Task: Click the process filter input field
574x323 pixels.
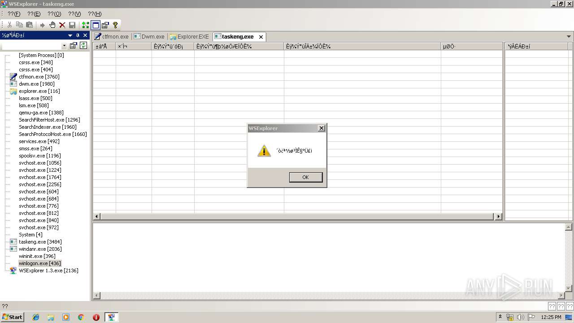Action: (x=31, y=46)
